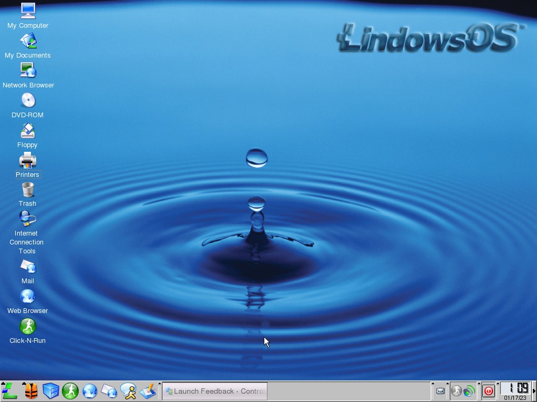This screenshot has height=402, width=537.
Task: Open the DVD-ROM drive icon
Action: (x=28, y=100)
